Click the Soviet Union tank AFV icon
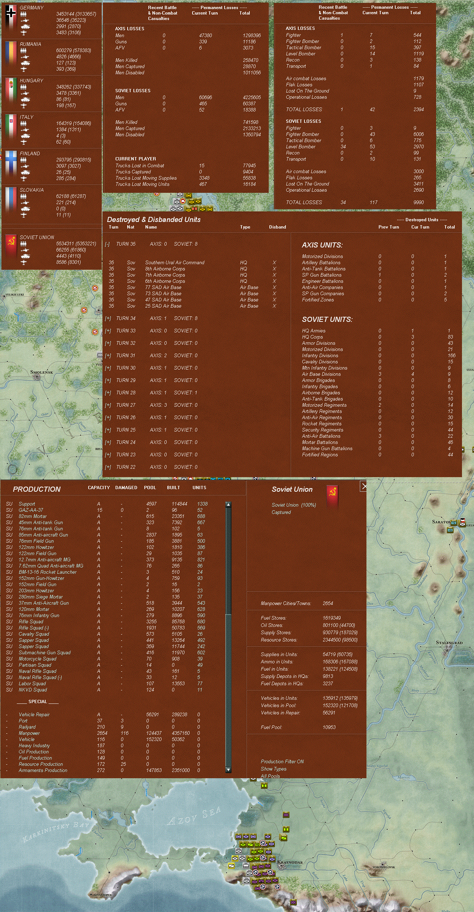The image size is (474, 912). pyautogui.click(x=25, y=256)
